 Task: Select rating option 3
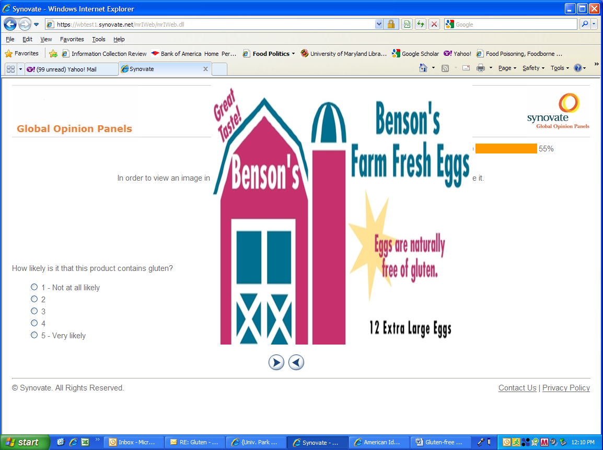point(34,311)
